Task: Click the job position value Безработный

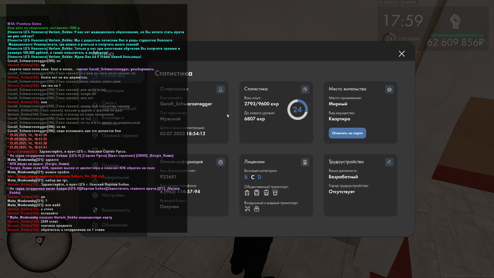Action: [343, 177]
